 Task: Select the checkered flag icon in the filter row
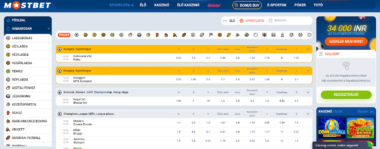tap(211, 35)
